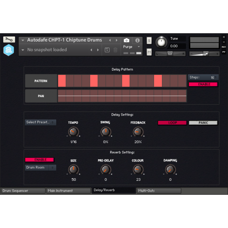Screen dimensions: 228x228
Task: Click the feedback value 20%
Action: pos(138,142)
